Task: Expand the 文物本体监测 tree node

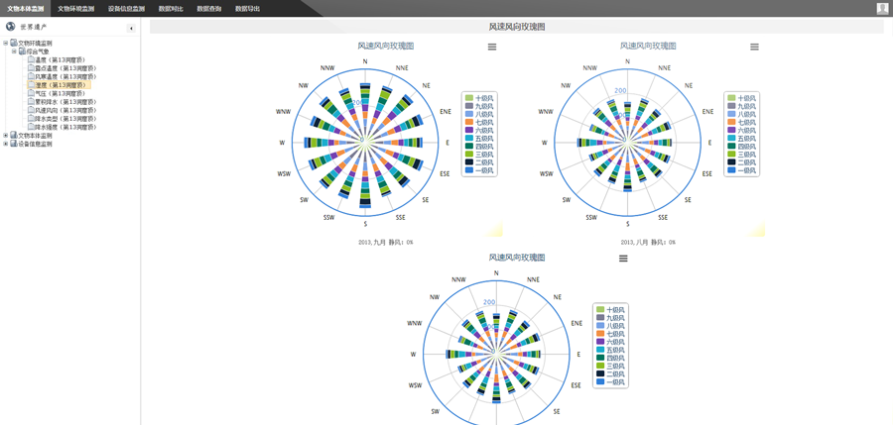Action: [6, 136]
